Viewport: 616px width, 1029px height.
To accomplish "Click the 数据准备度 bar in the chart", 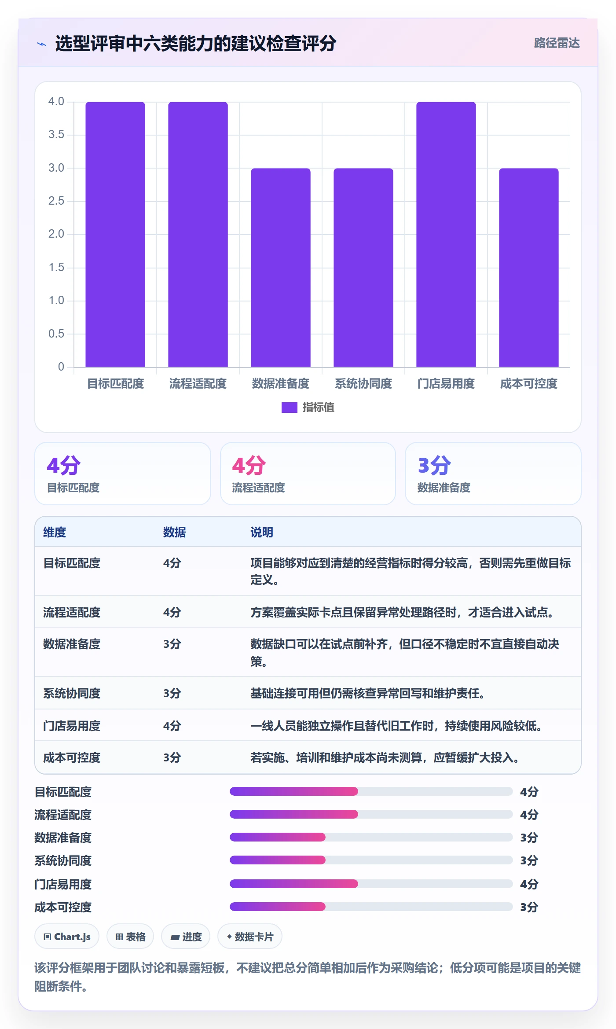I will (x=281, y=268).
